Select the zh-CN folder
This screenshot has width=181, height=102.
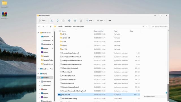click(x=64, y=45)
